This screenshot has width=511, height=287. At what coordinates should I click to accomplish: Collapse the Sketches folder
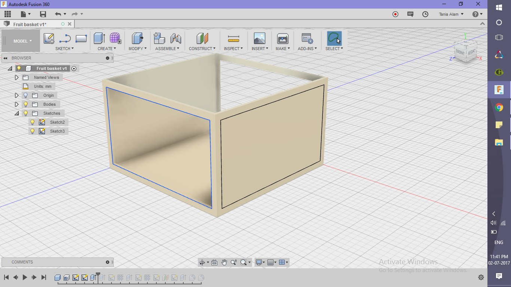[x=16, y=113]
